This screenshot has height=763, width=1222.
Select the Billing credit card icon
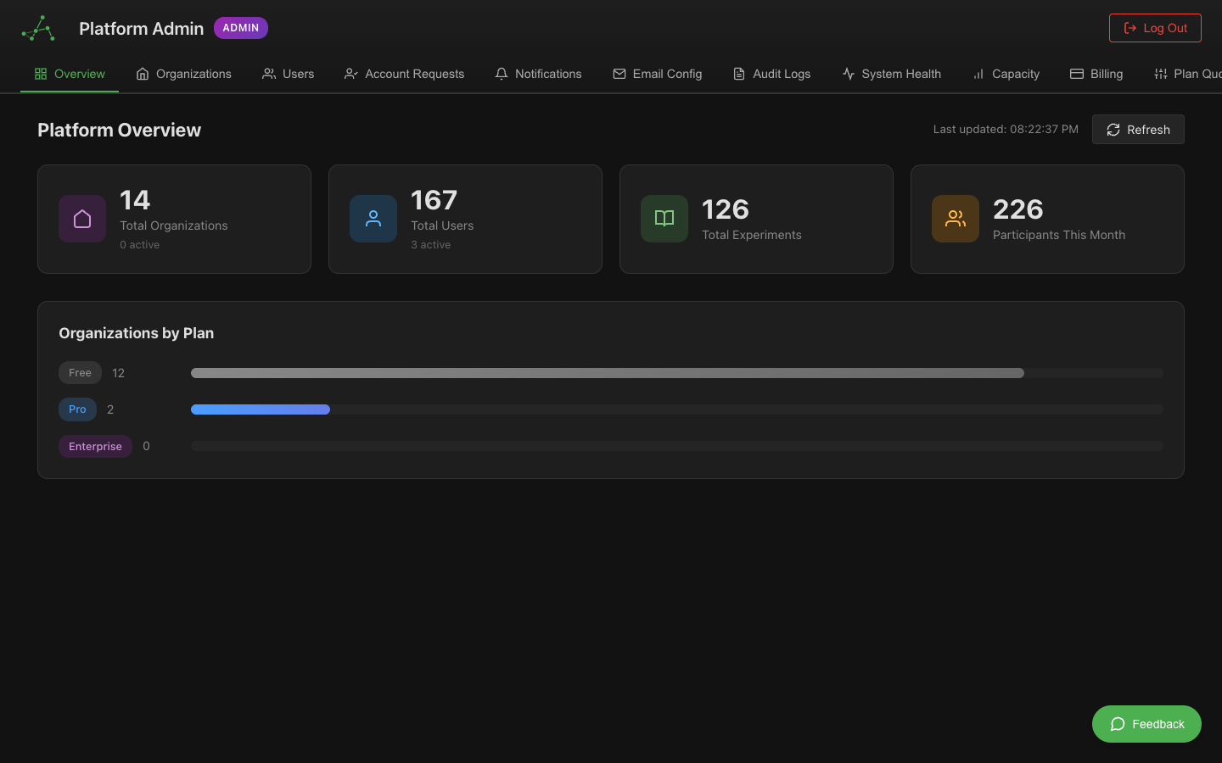(x=1073, y=74)
